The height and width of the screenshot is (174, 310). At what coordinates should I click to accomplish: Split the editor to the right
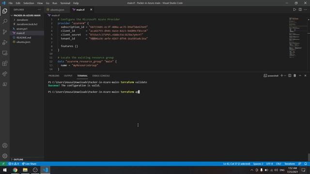300,10
